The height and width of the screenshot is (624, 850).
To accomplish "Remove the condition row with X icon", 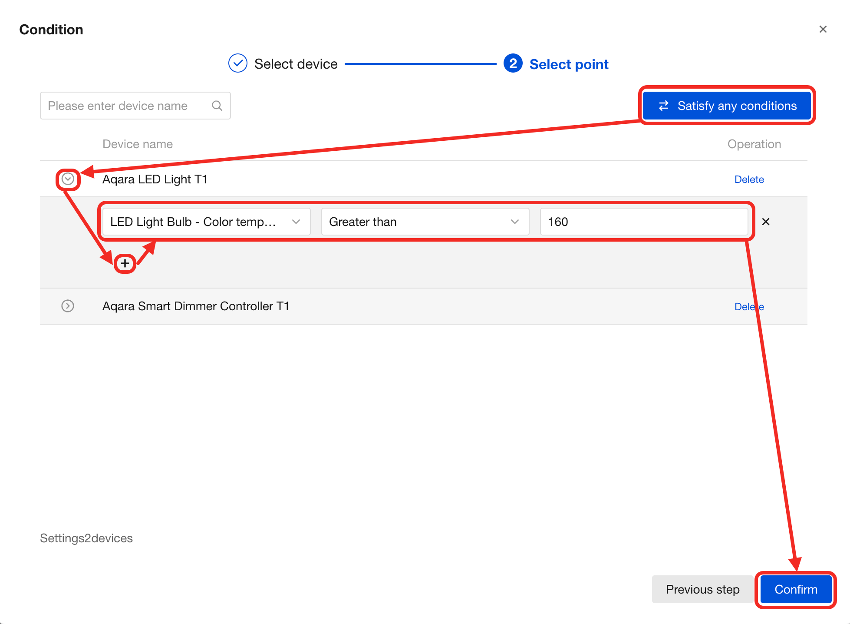I will (766, 222).
